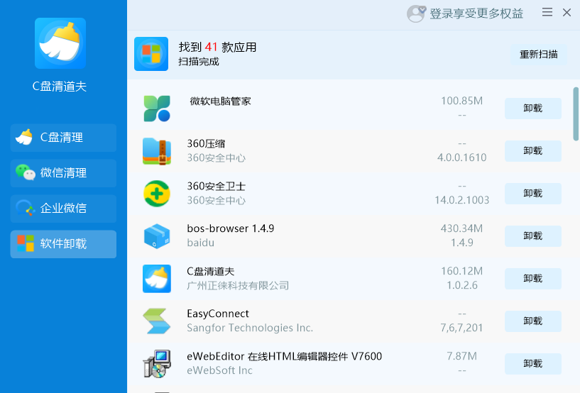Viewport: 580px width, 393px height.
Task: Click the 4.0.0.1610 version value
Action: coord(462,157)
